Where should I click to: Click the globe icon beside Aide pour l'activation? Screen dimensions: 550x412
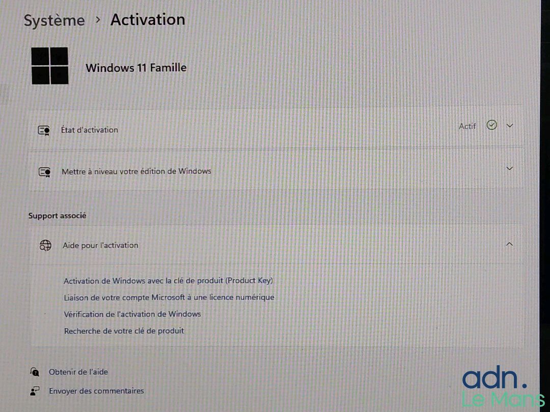pyautogui.click(x=45, y=246)
